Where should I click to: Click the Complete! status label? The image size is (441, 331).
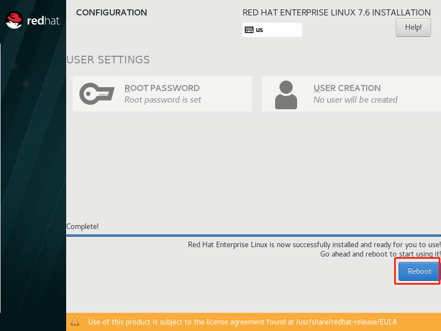(x=82, y=227)
